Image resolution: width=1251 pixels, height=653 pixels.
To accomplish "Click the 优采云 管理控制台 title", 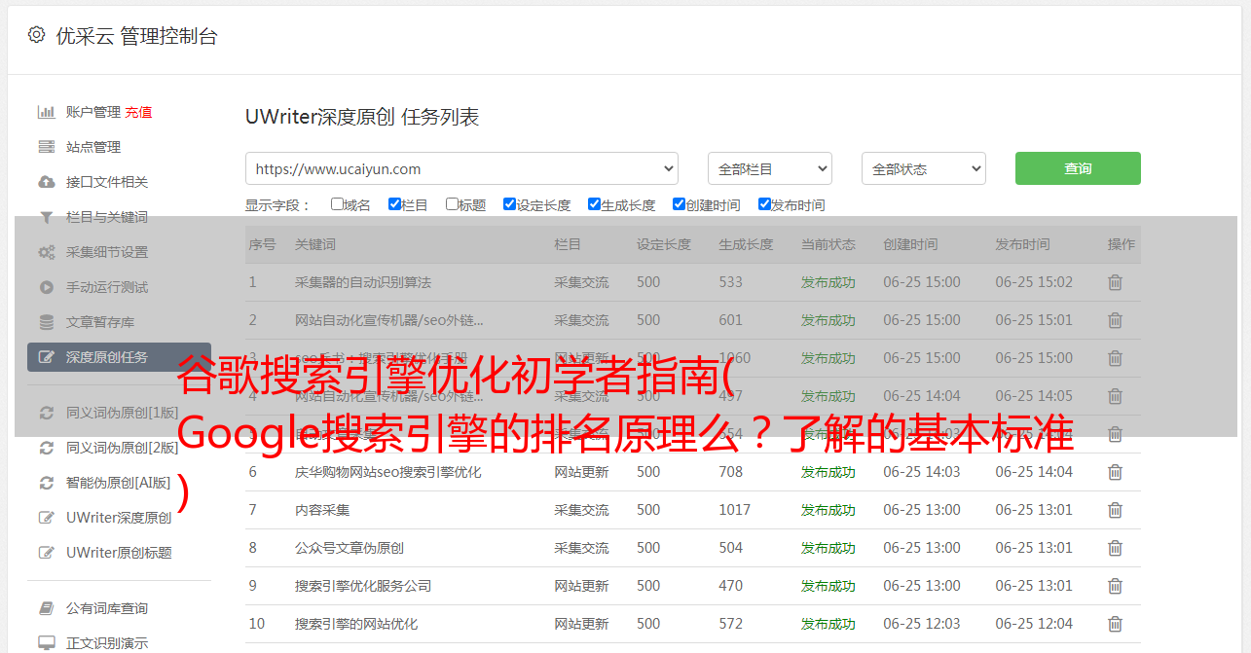I will coord(136,36).
